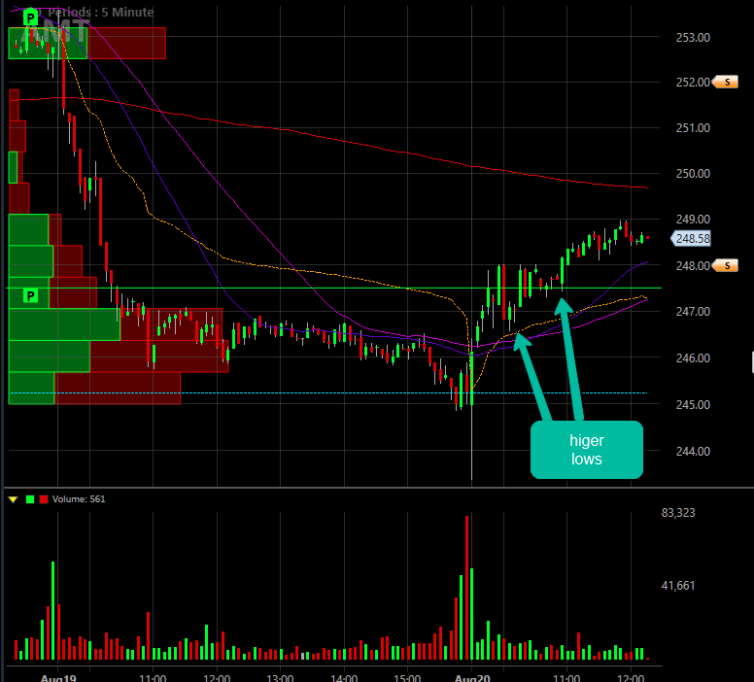The height and width of the screenshot is (682, 754).
Task: Click the 244.00 price axis label
Action: 693,452
